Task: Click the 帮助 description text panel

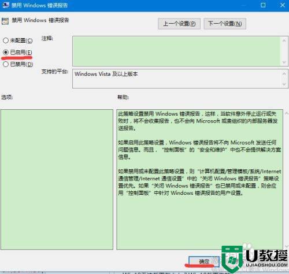Action: [199, 179]
